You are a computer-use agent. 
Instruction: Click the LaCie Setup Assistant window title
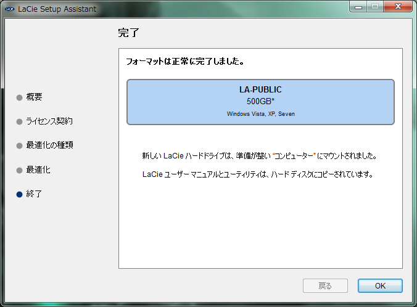pos(57,9)
